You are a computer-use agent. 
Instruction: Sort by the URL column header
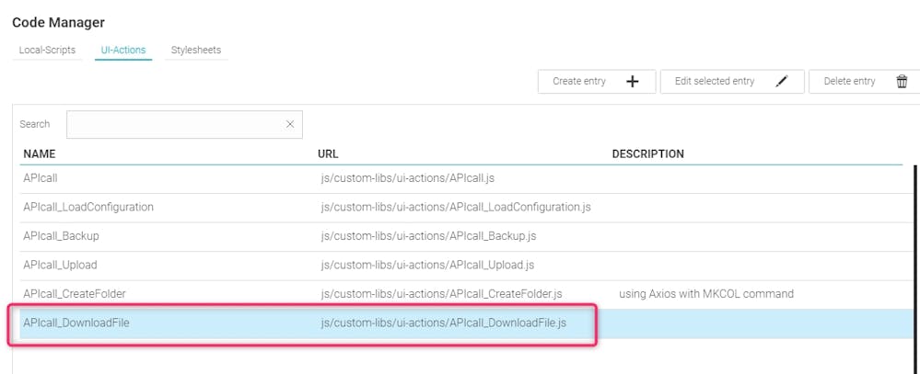[x=328, y=153]
